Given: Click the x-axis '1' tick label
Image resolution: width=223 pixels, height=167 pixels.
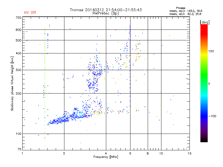Looking at the screenshot, I should pos(22,153).
